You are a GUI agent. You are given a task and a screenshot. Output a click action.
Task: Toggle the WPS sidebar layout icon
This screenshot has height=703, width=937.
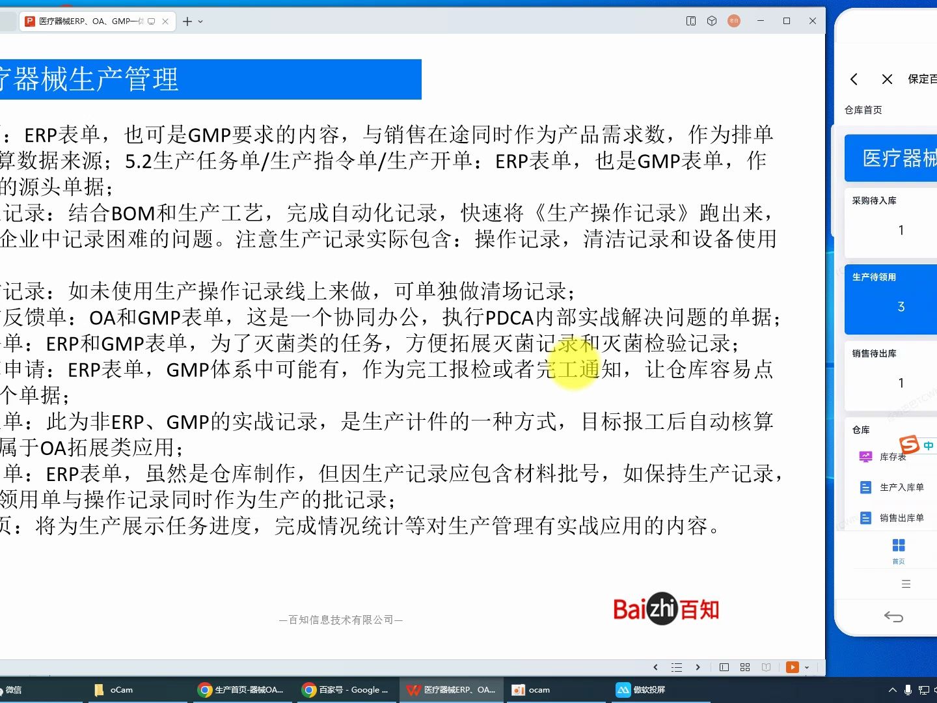click(x=691, y=21)
